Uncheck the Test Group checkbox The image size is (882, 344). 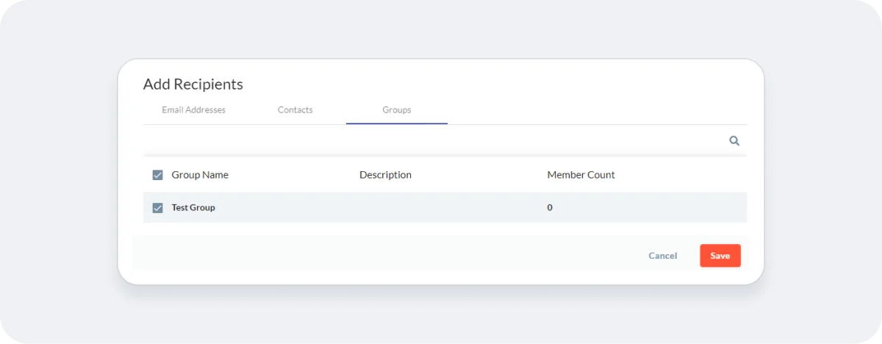(157, 208)
